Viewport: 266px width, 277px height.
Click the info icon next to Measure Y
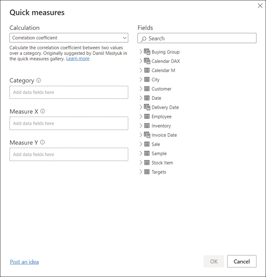42,142
